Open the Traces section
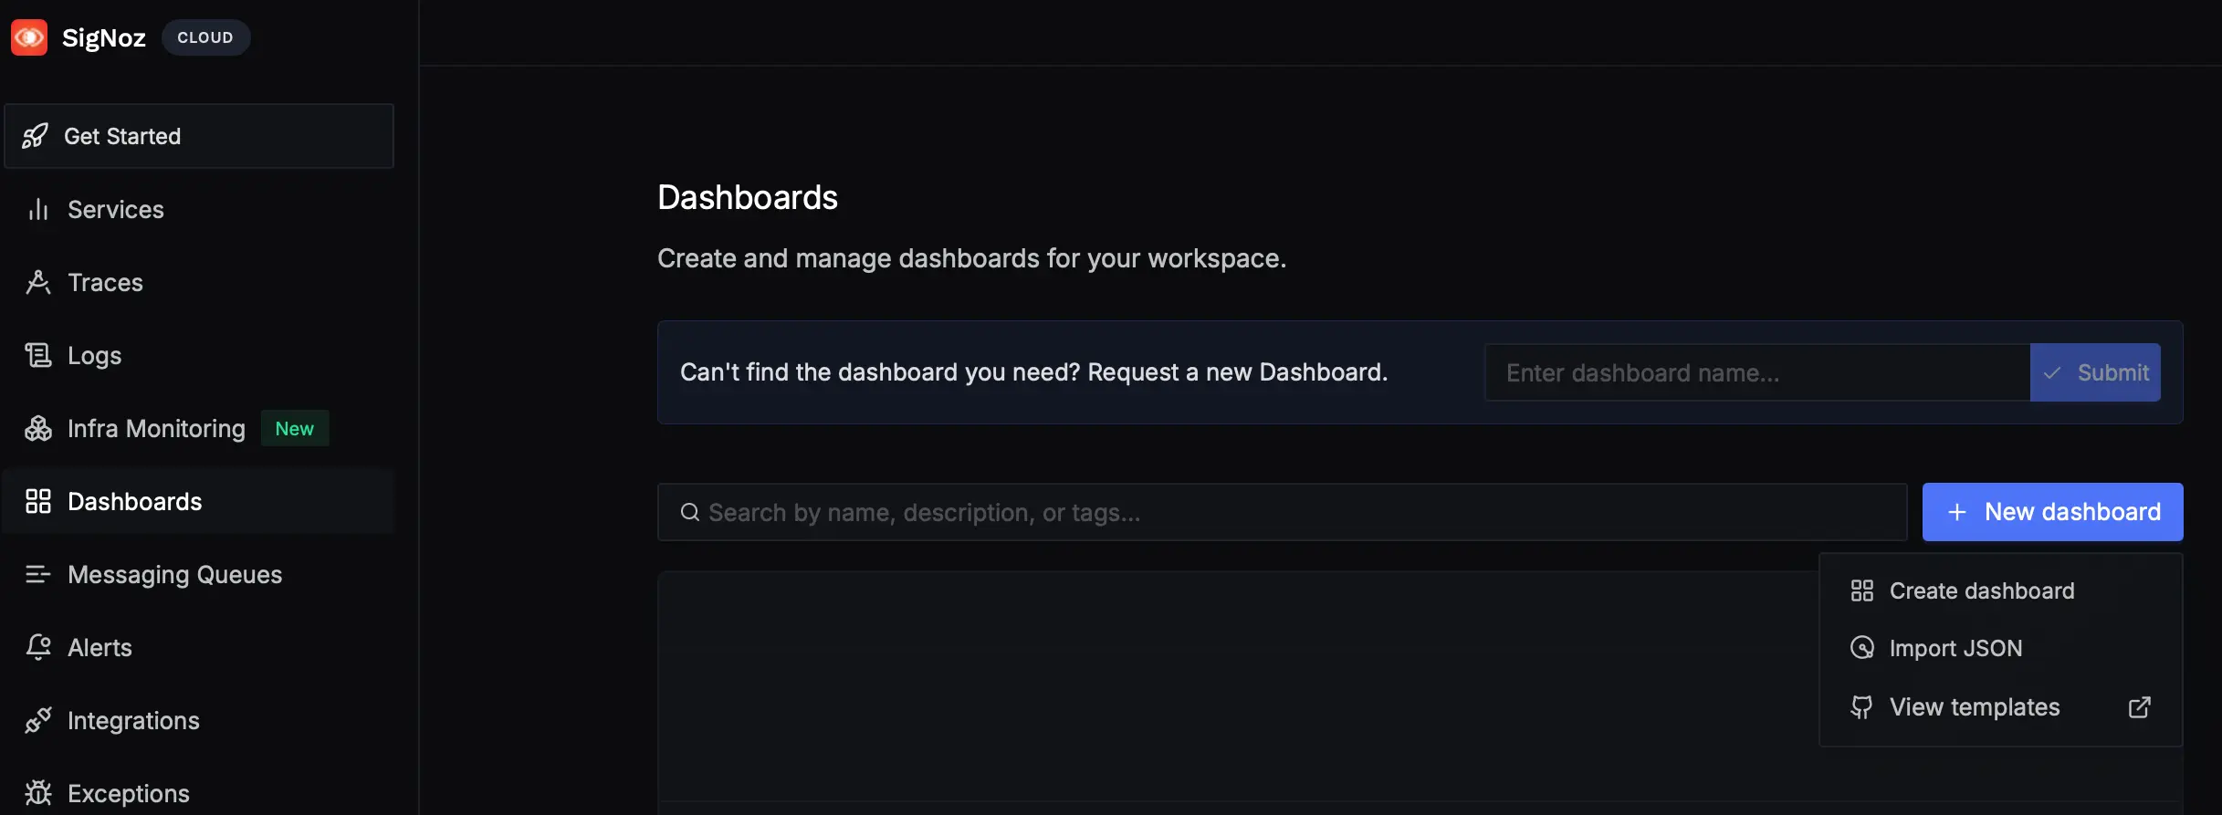 [x=199, y=282]
